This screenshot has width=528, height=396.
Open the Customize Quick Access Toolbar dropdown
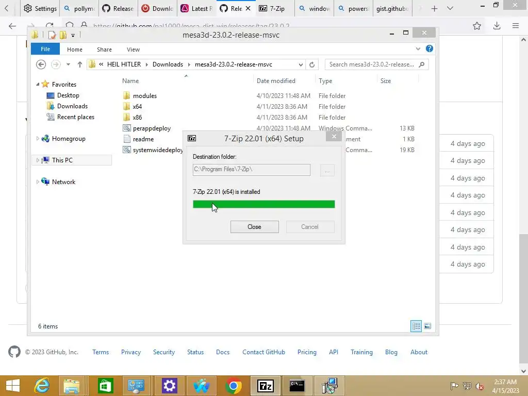pyautogui.click(x=73, y=35)
